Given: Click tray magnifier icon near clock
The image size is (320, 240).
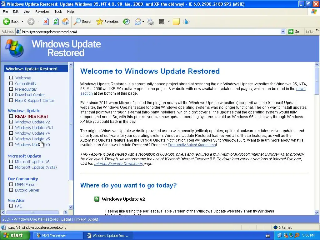Looking at the screenshot, I should [x=297, y=235].
